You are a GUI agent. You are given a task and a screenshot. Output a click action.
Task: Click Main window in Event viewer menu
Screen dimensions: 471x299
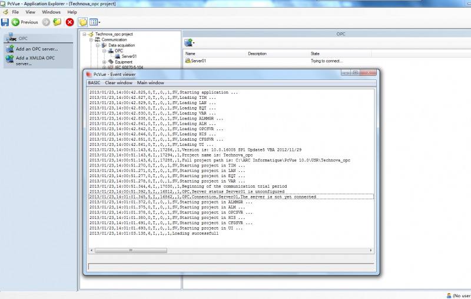[x=151, y=83]
